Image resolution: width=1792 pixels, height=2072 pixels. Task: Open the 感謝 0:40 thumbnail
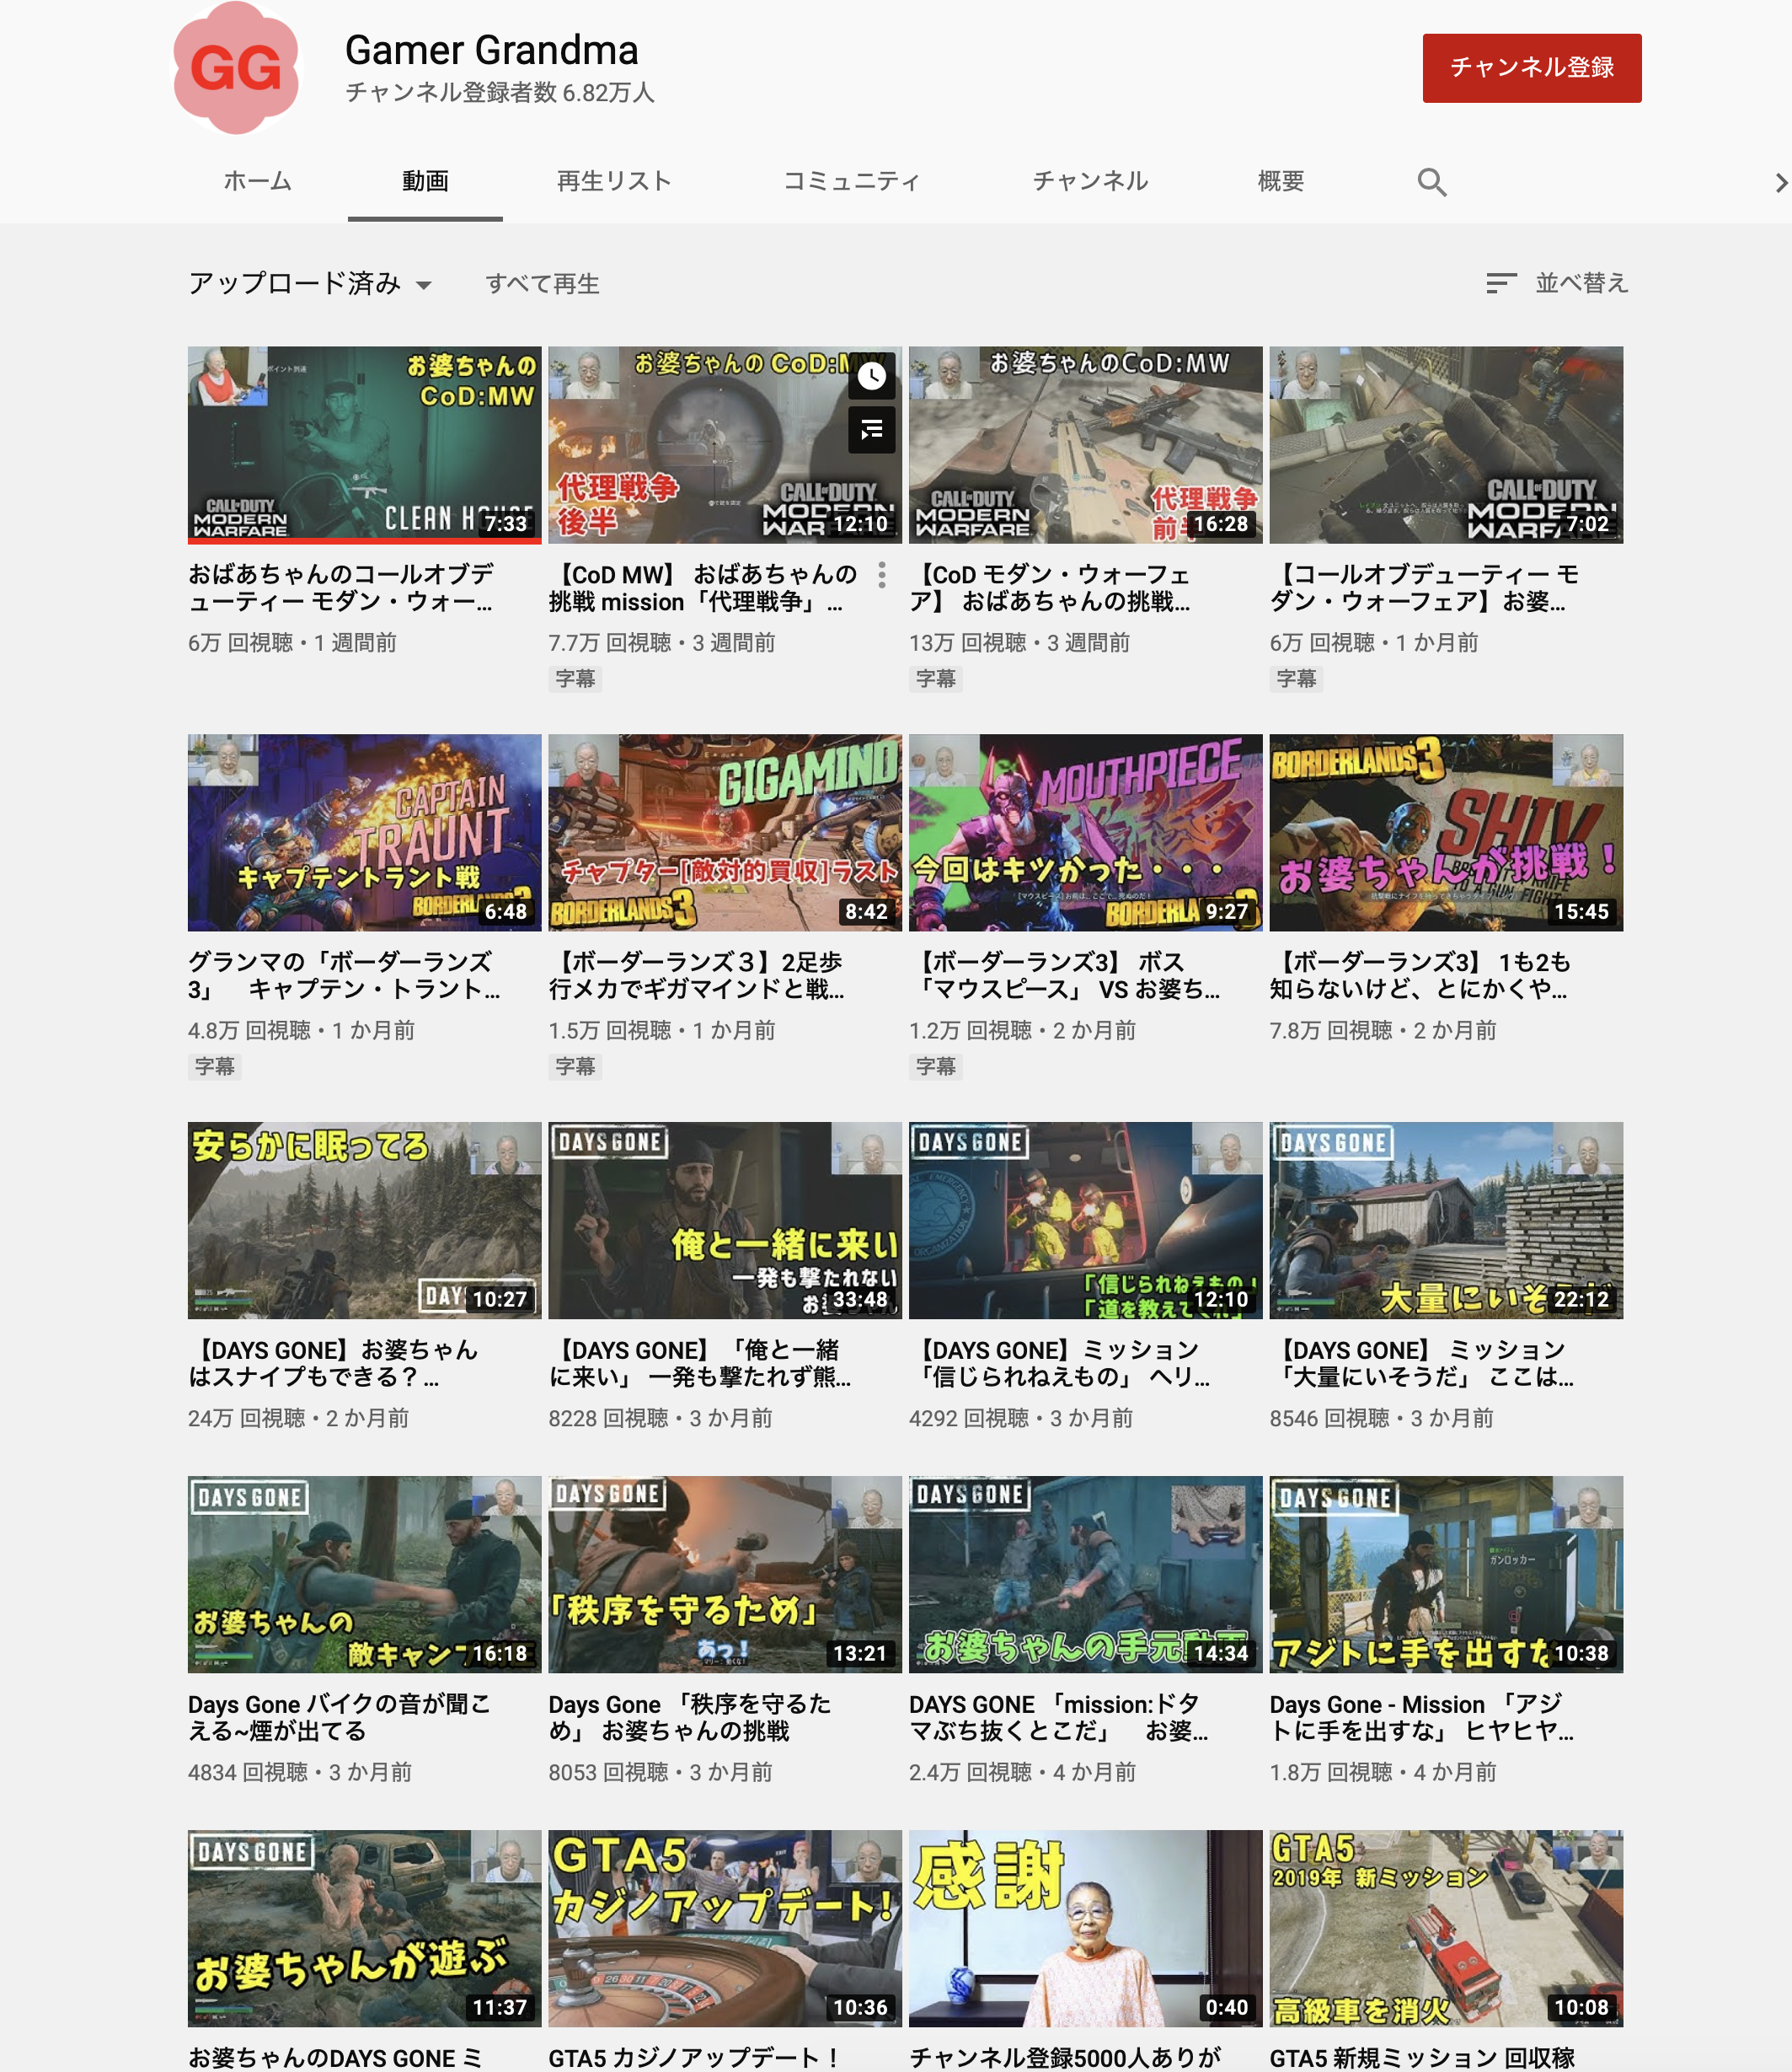coord(1085,1928)
